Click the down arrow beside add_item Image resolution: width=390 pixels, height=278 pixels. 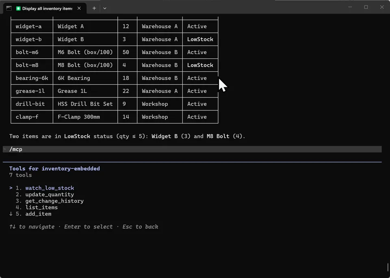coord(11,213)
